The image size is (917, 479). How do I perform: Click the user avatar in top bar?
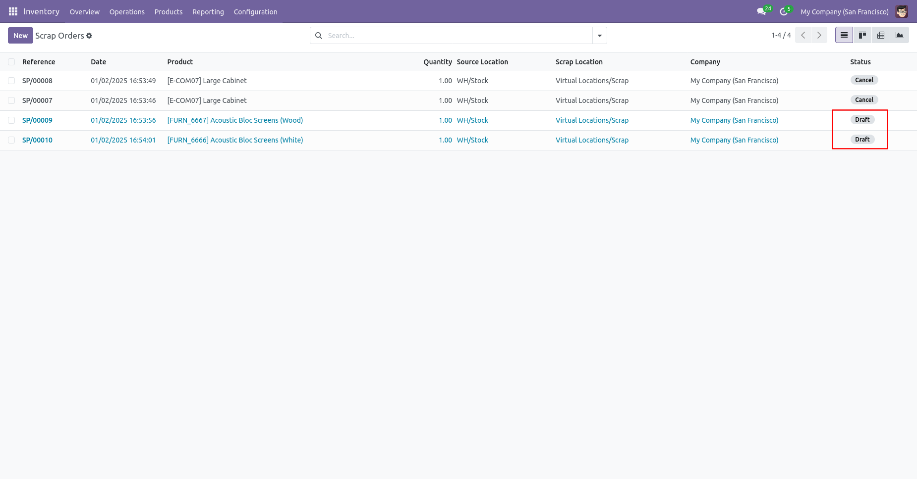point(902,11)
